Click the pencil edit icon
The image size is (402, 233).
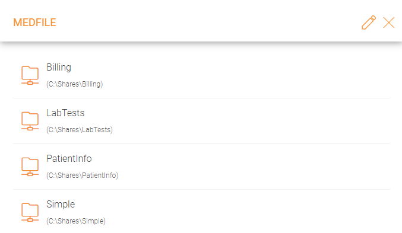369,23
